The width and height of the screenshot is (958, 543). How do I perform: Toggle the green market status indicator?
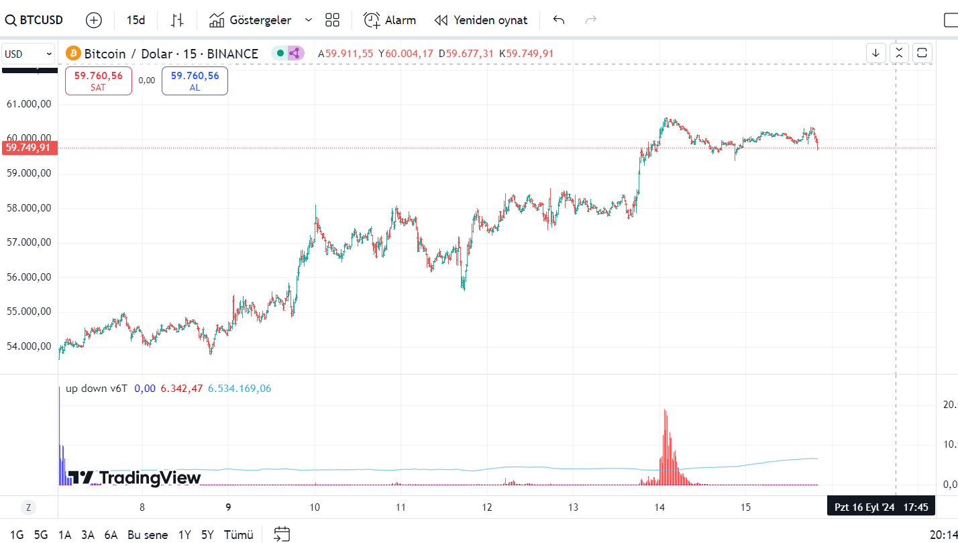[280, 53]
